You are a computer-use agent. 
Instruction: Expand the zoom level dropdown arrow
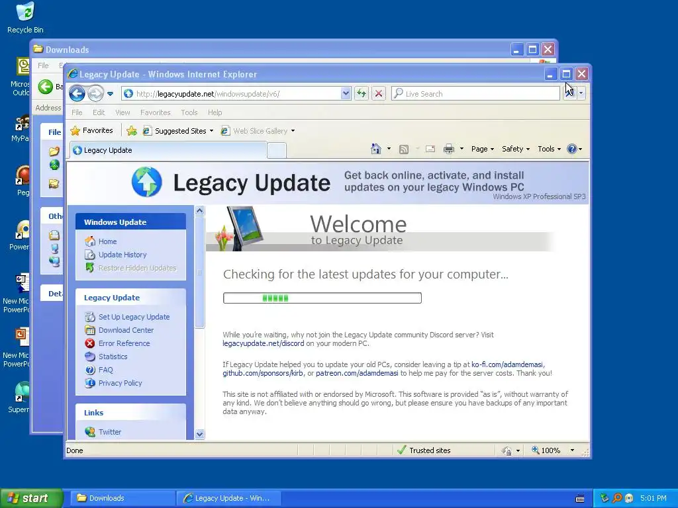click(x=572, y=450)
